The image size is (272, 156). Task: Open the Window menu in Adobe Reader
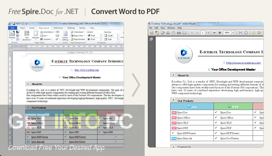click(171, 28)
